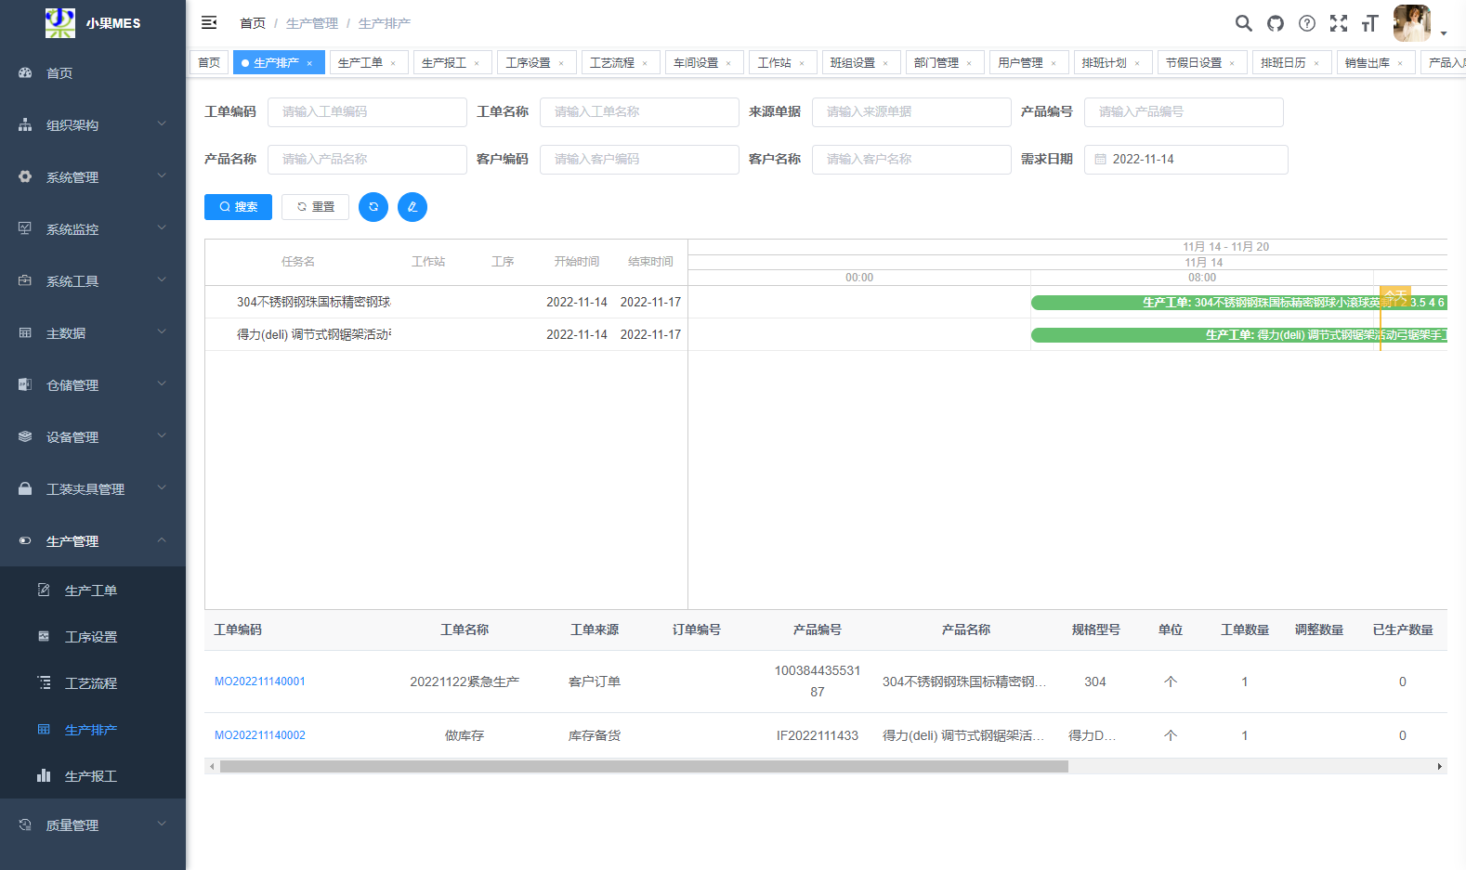Change font size via text-size icon
Viewport: 1466px width, 870px height.
(1370, 23)
